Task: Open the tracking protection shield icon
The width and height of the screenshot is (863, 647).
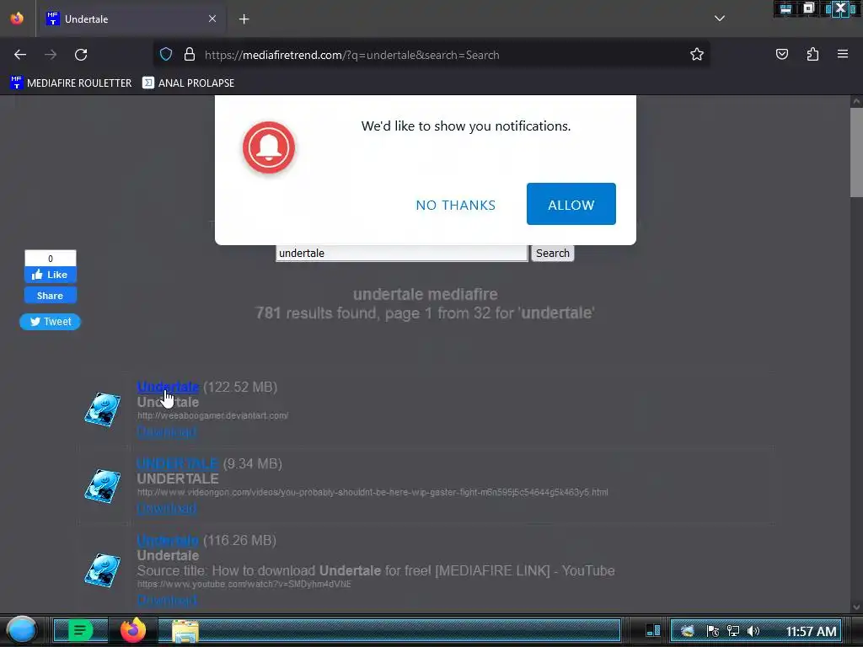Action: (166, 54)
